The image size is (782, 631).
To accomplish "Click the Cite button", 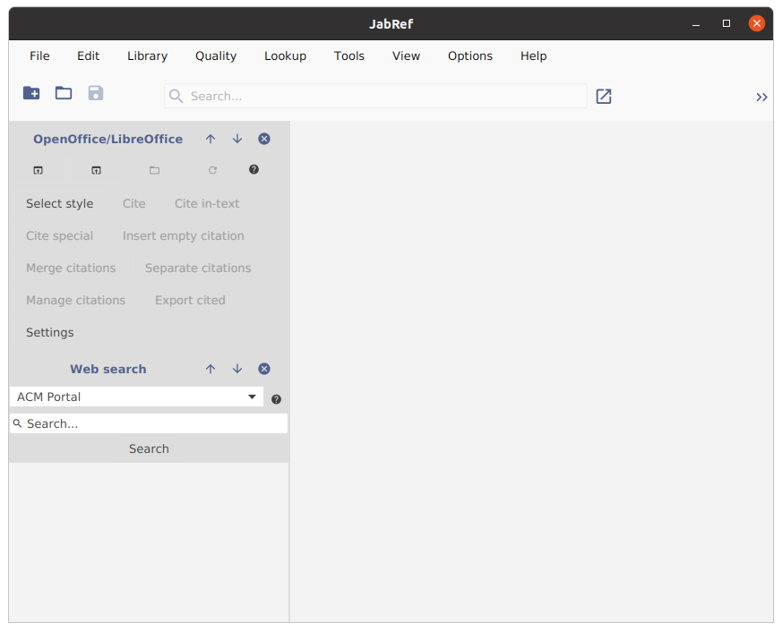I will click(x=134, y=204).
